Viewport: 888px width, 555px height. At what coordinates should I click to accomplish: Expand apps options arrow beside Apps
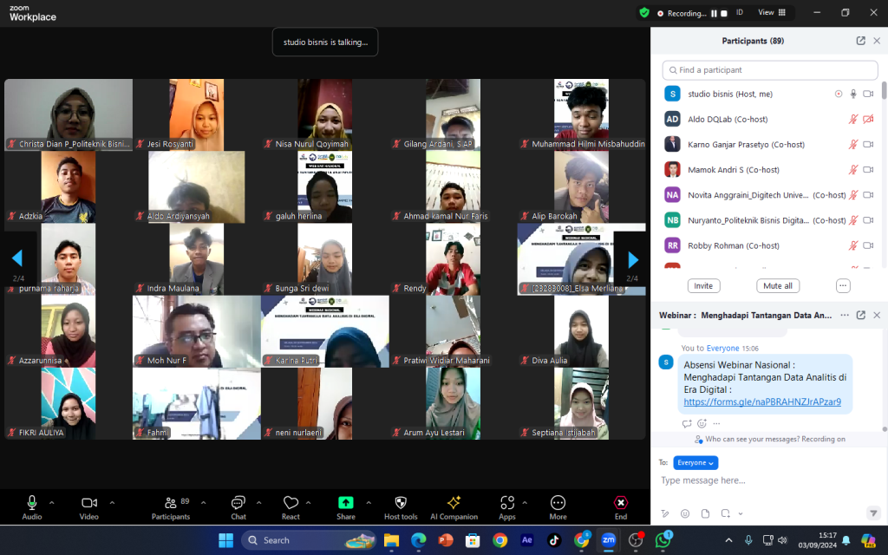525,502
